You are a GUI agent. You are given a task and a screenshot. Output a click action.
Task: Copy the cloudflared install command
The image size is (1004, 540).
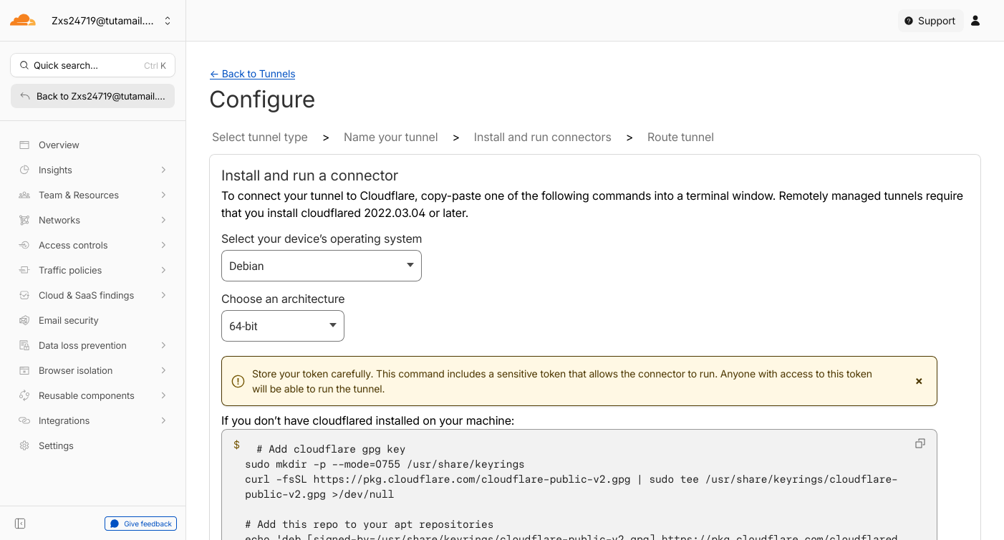[x=920, y=444]
